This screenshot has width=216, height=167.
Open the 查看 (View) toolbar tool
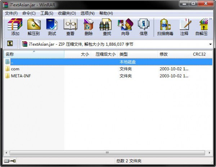point(70,27)
